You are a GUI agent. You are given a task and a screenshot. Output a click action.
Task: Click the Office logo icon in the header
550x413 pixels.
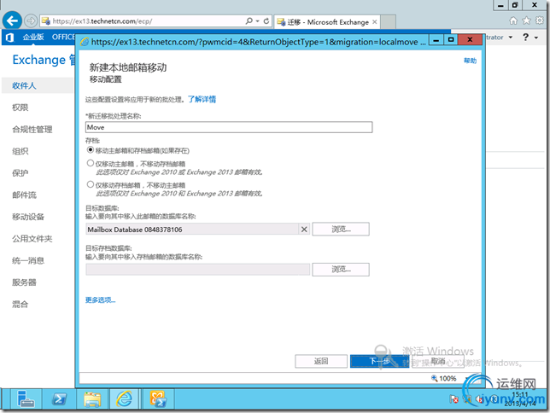click(x=9, y=38)
